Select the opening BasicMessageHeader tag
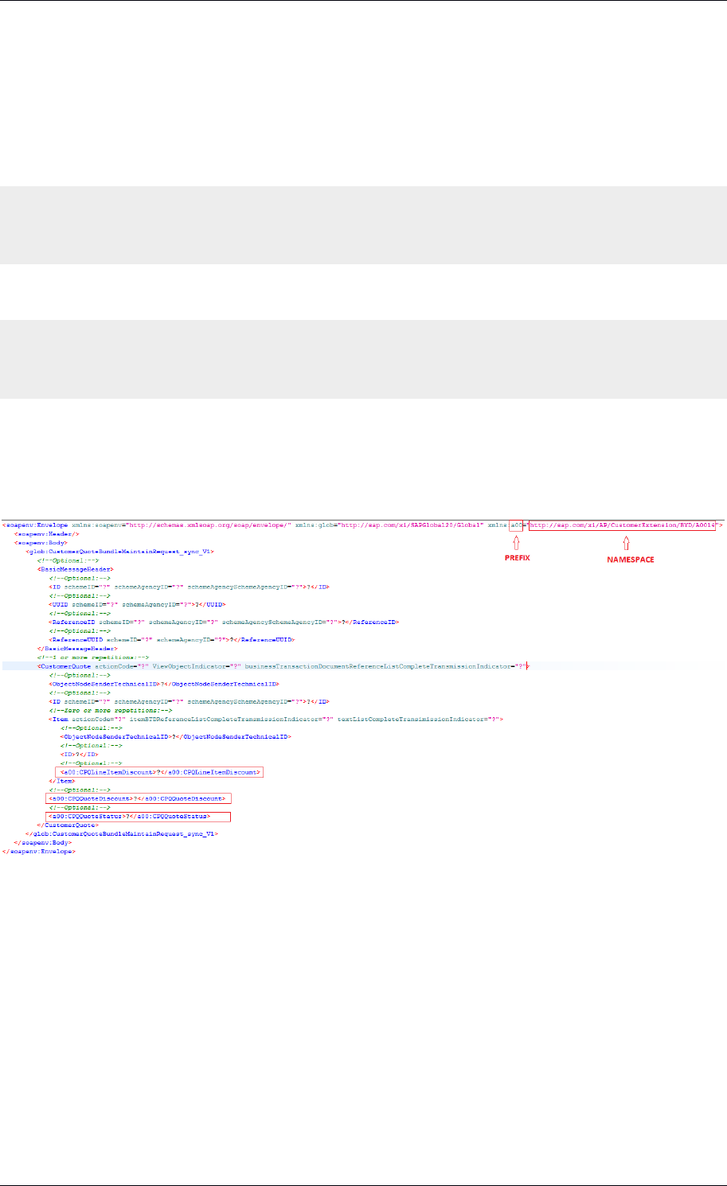Image resolution: width=727 pixels, height=1186 pixels. coord(76,569)
